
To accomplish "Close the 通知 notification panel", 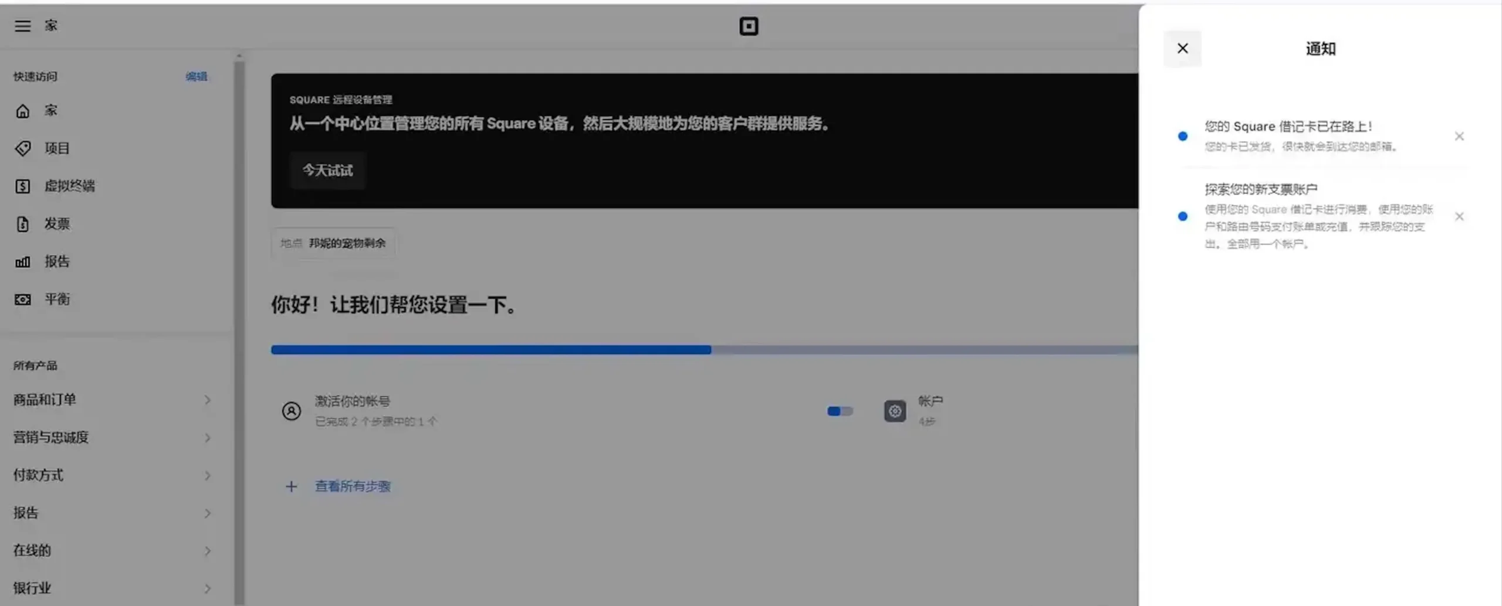I will 1182,49.
